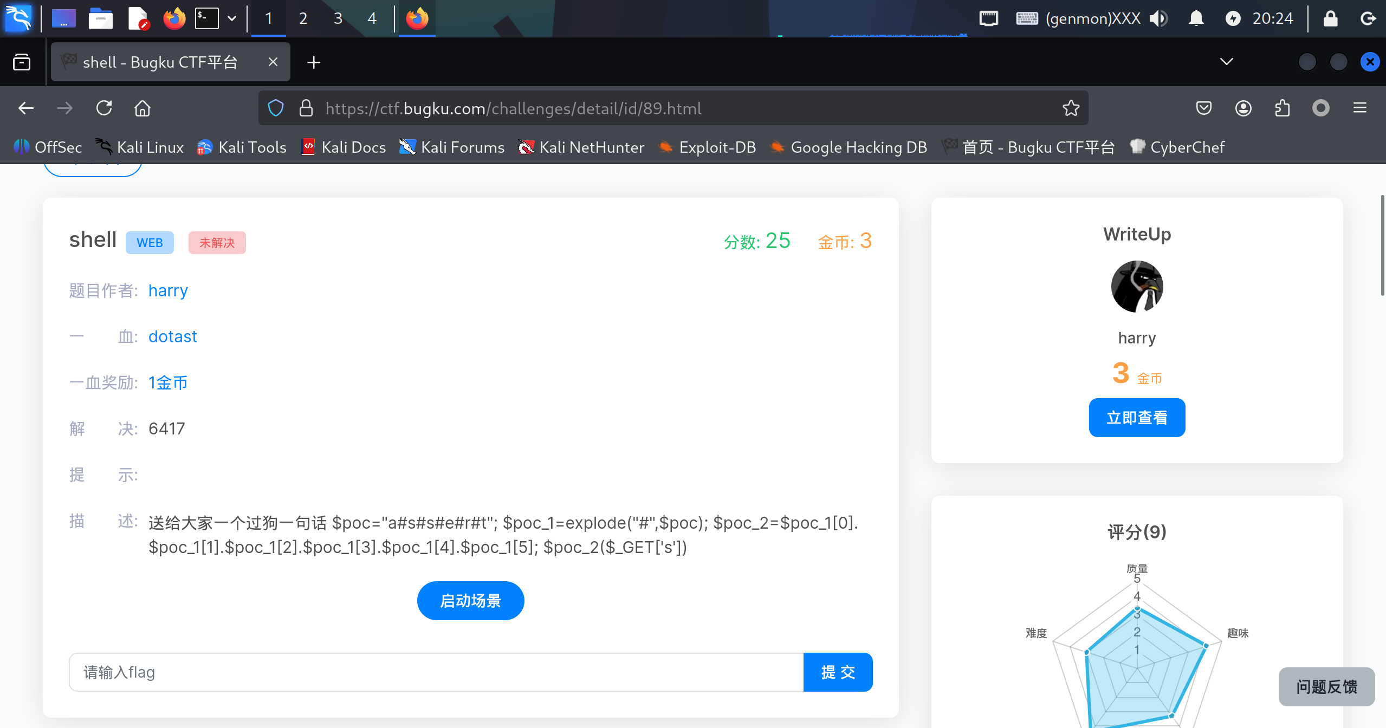Expand the terminal launcher dropdown arrow
Viewport: 1386px width, 728px height.
(x=232, y=18)
